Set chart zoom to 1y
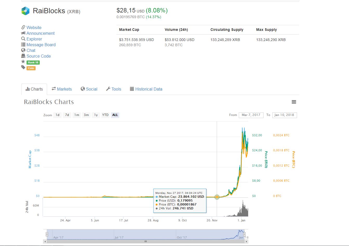The width and height of the screenshot is (349, 246). click(96, 115)
